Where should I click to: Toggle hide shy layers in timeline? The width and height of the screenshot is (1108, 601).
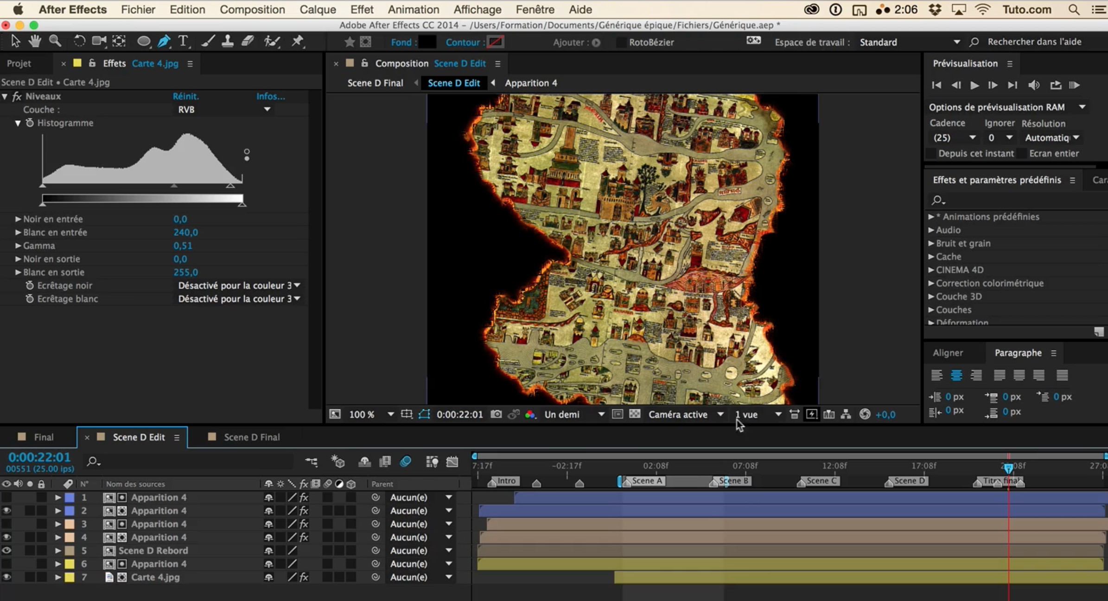pyautogui.click(x=364, y=462)
